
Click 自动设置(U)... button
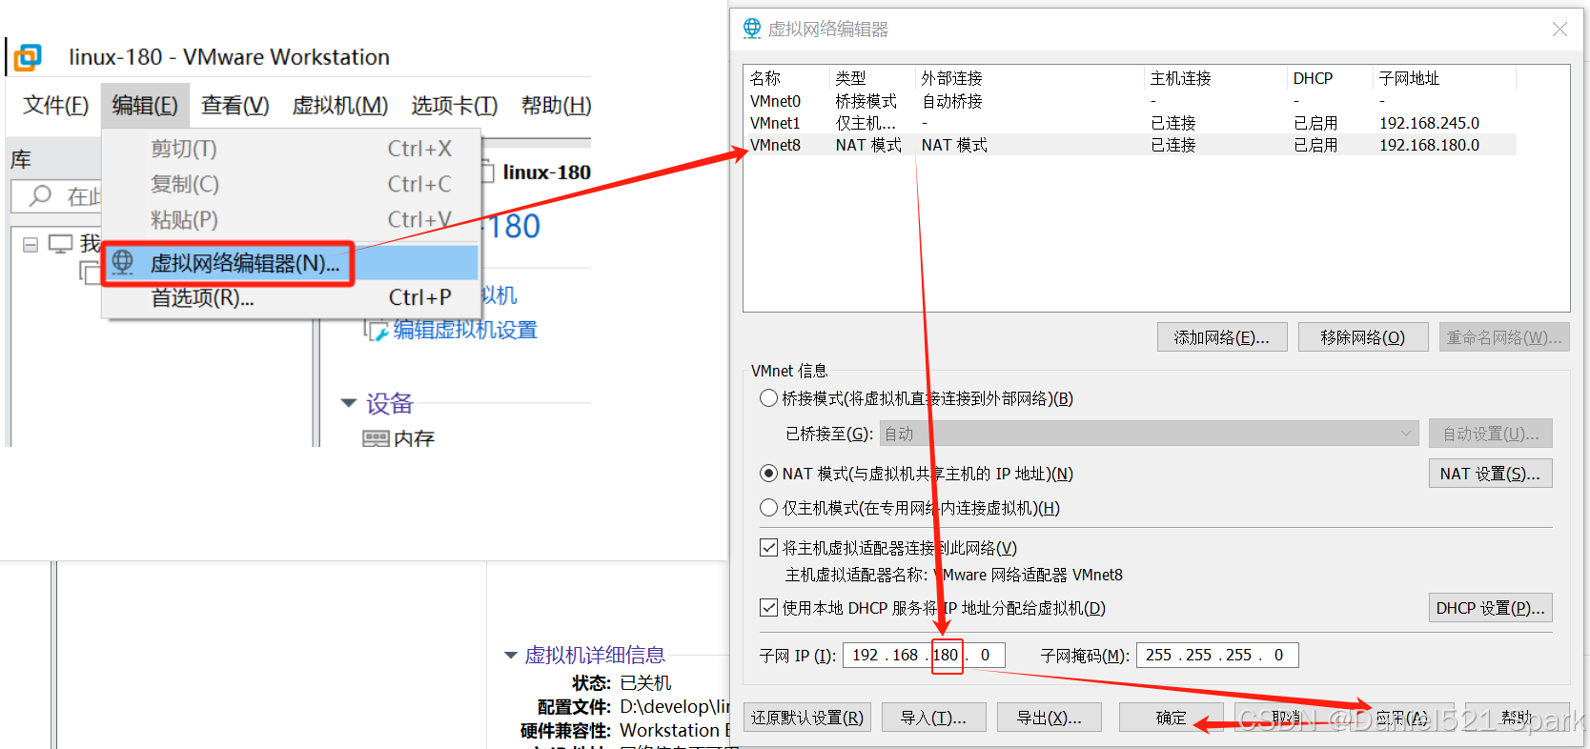tap(1491, 434)
